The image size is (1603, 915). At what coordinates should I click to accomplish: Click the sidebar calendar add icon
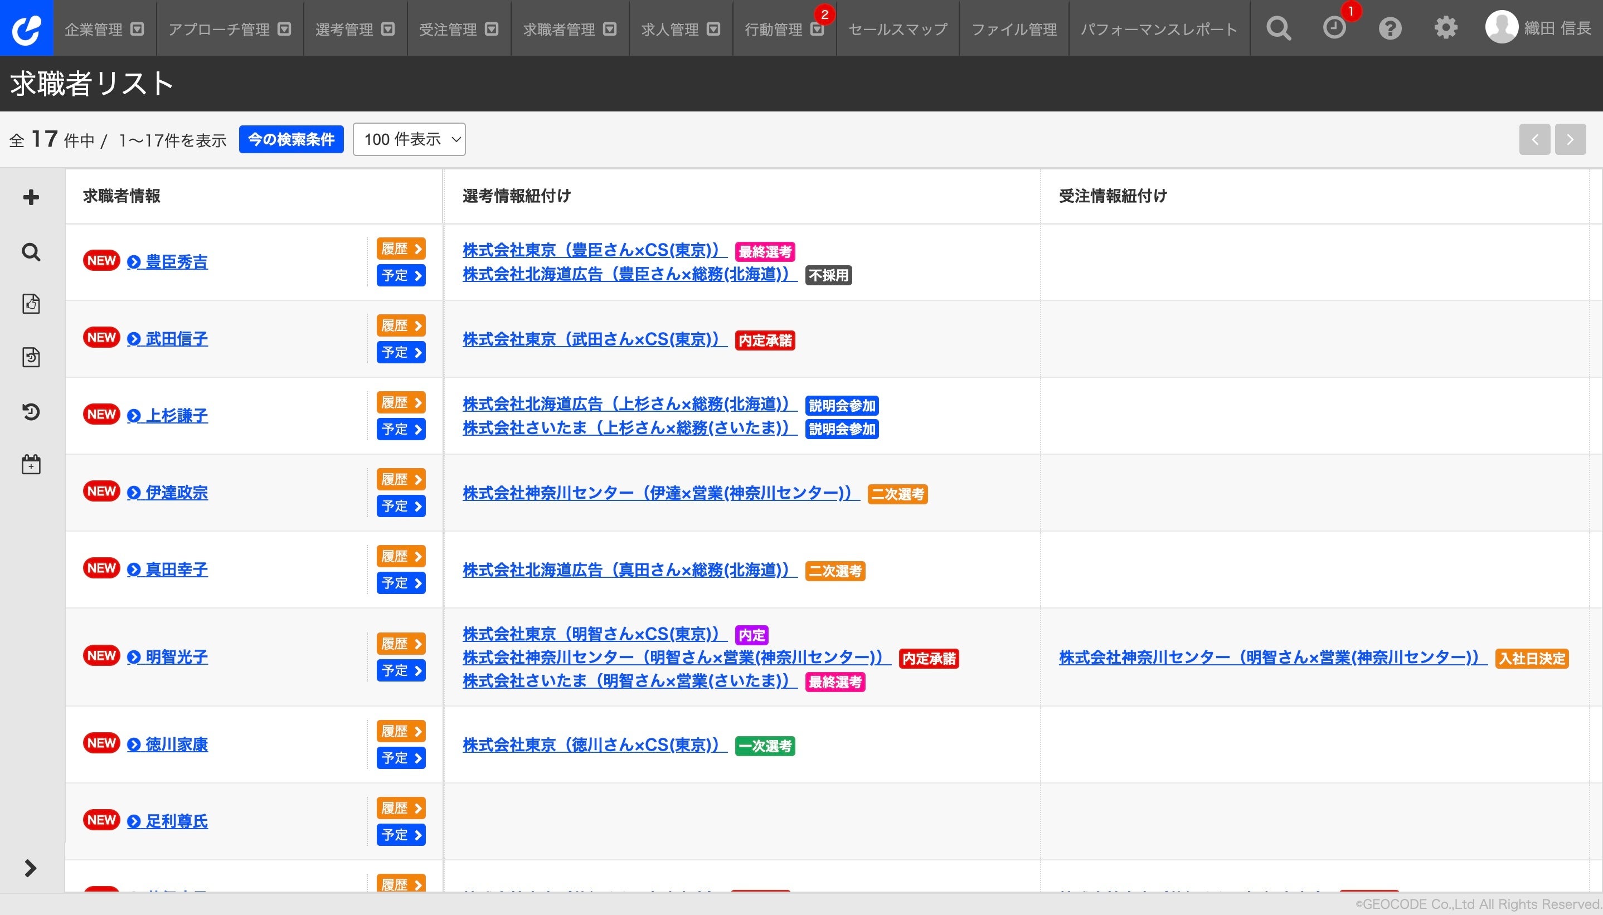(x=31, y=465)
